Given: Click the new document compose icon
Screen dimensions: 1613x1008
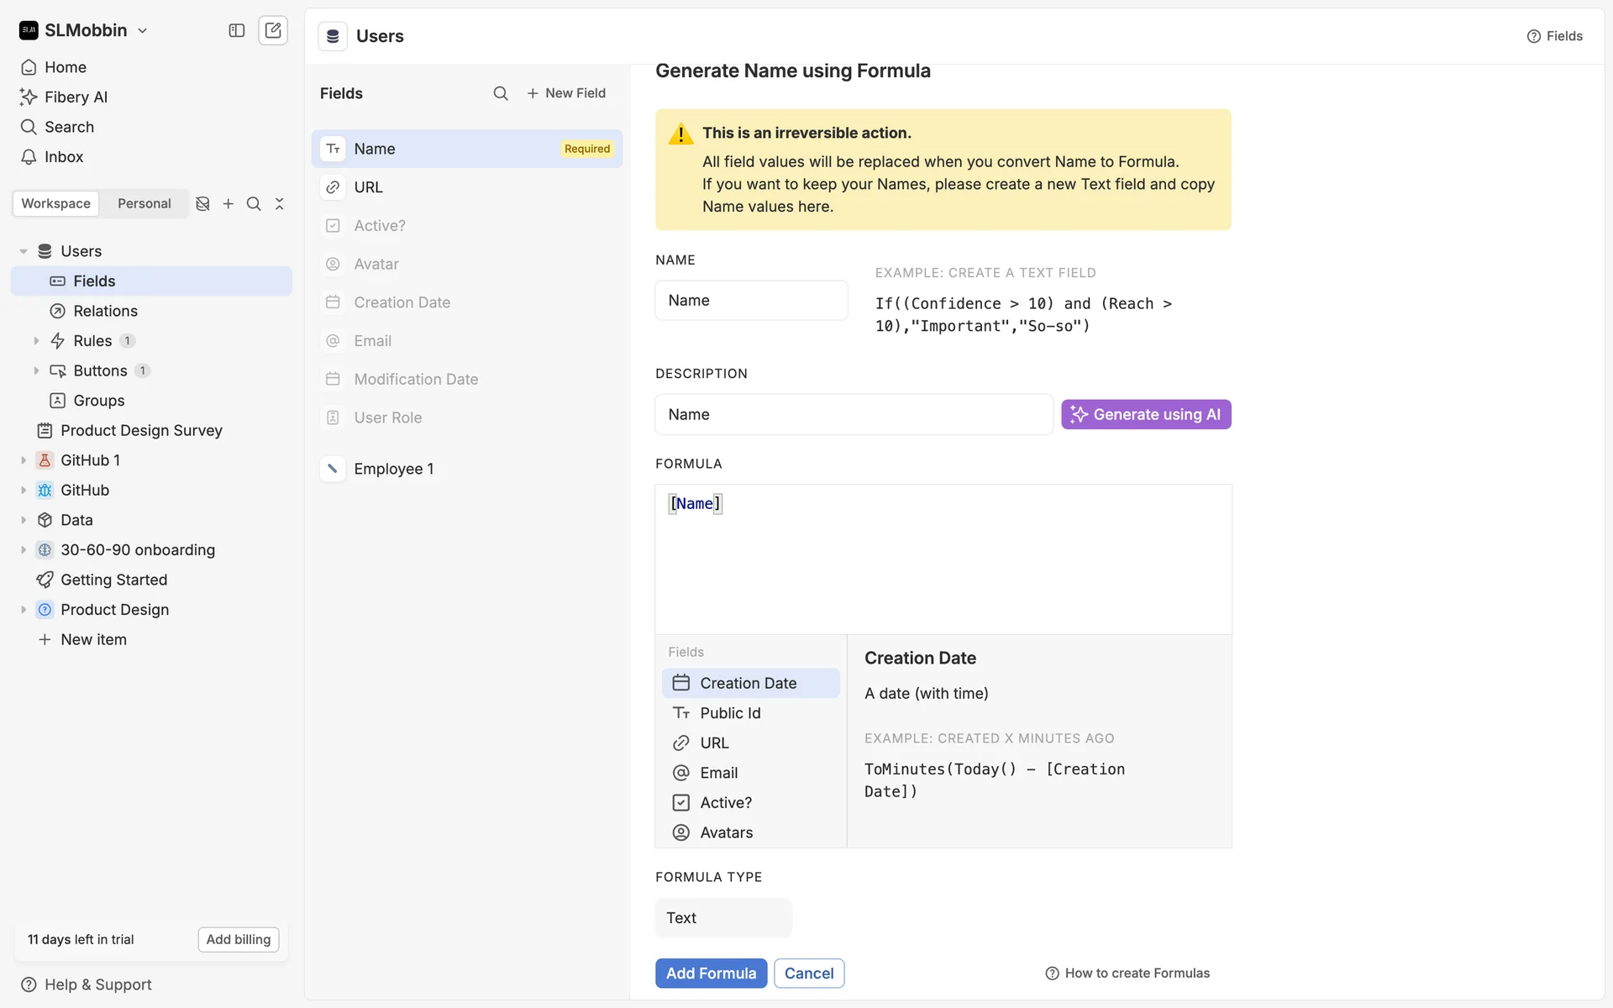Looking at the screenshot, I should pos(273,30).
